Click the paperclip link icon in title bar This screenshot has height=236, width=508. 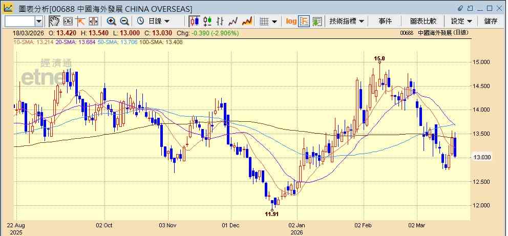coord(461,8)
